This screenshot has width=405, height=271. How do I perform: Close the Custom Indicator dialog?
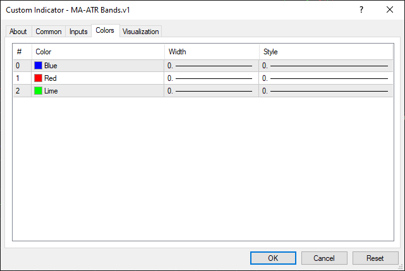pos(390,10)
